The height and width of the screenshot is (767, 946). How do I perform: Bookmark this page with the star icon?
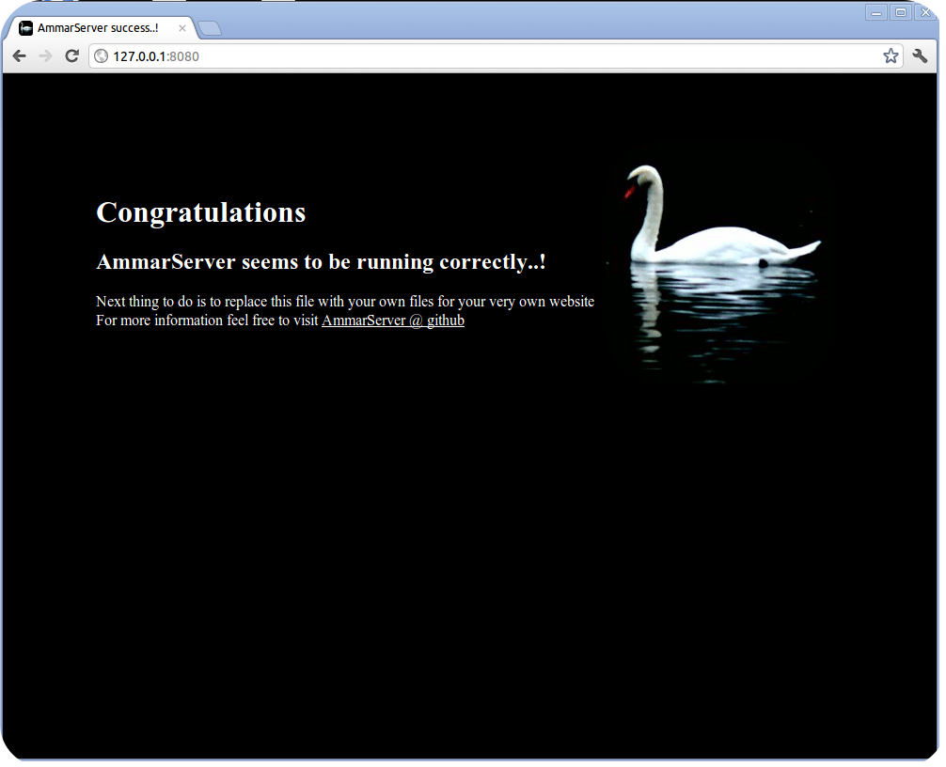[891, 56]
